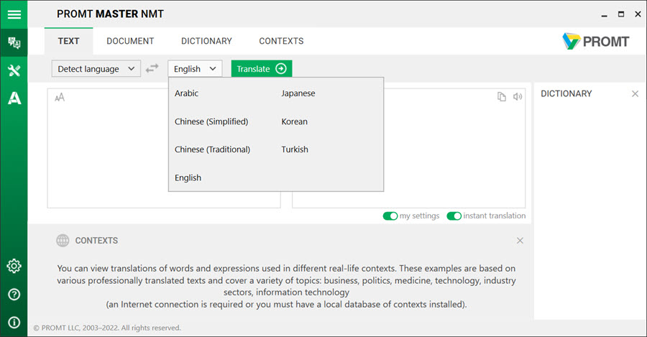
Task: Click the Translate button
Action: pyautogui.click(x=262, y=69)
